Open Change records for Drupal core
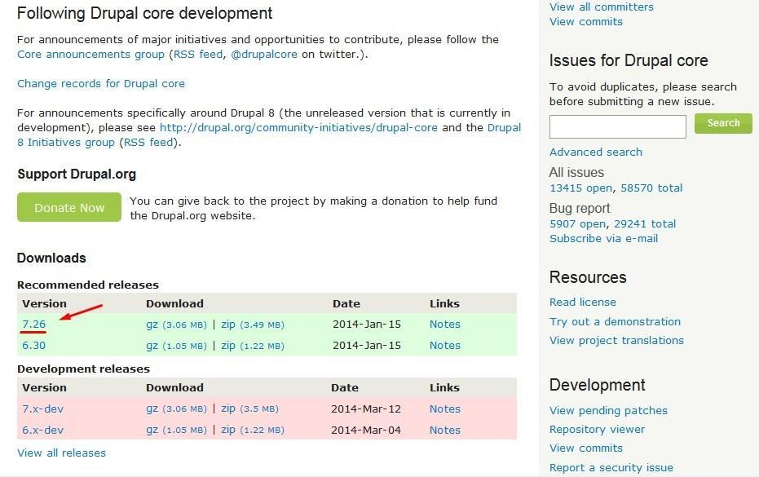 click(101, 84)
